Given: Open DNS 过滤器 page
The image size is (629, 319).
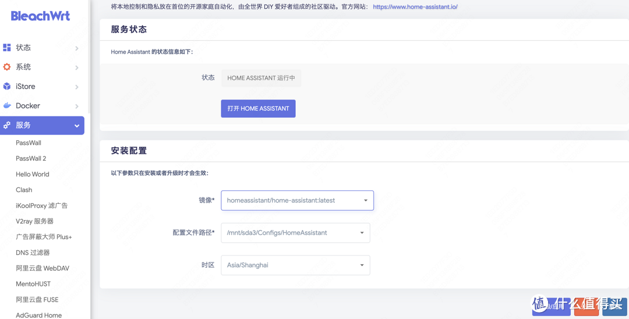Looking at the screenshot, I should click(x=33, y=253).
